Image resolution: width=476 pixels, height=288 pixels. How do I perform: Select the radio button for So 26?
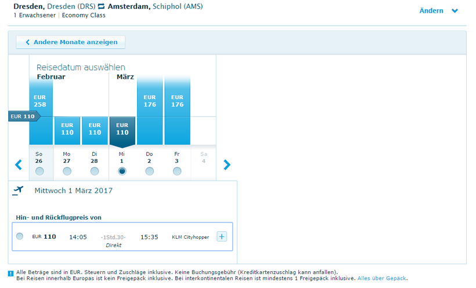39,172
